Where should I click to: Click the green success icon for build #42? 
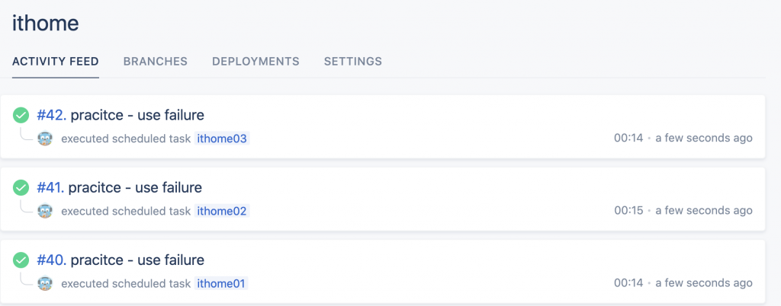coord(21,116)
